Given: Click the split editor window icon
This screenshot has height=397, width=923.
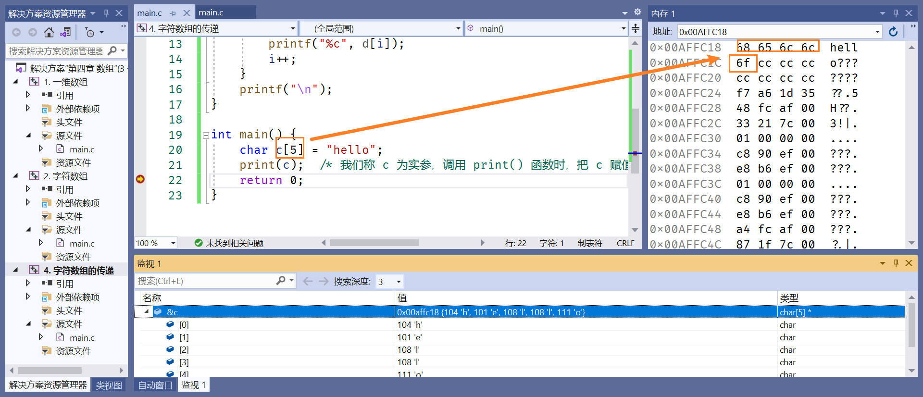Looking at the screenshot, I should [x=636, y=28].
